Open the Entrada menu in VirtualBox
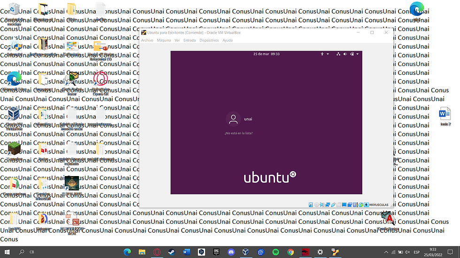This screenshot has width=460, height=258. pyautogui.click(x=190, y=40)
